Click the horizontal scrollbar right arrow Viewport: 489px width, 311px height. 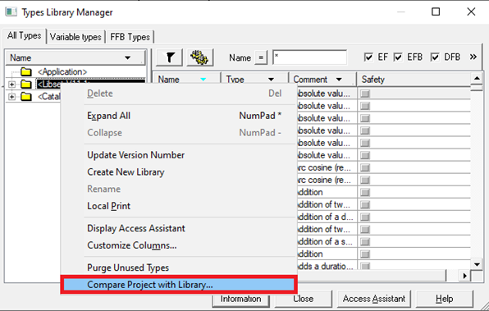tap(464, 276)
